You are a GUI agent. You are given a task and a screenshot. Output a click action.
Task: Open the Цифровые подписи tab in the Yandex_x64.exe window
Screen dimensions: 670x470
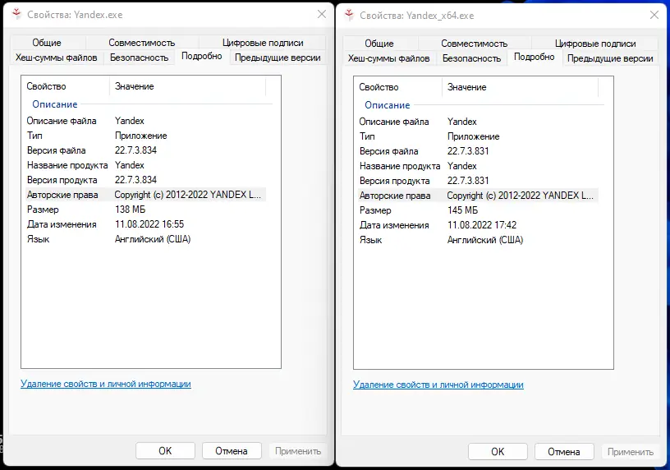point(594,44)
